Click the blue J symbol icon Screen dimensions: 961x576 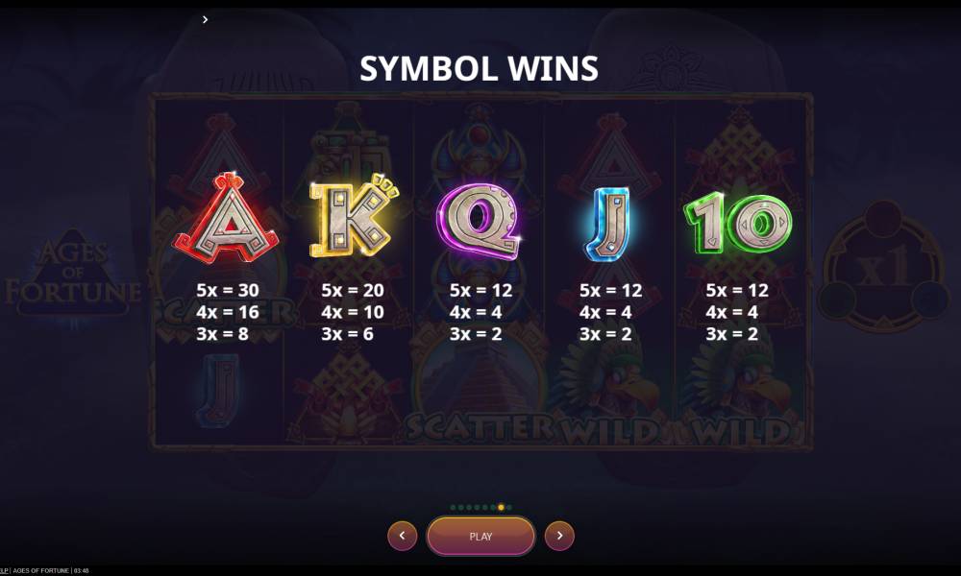(x=606, y=224)
